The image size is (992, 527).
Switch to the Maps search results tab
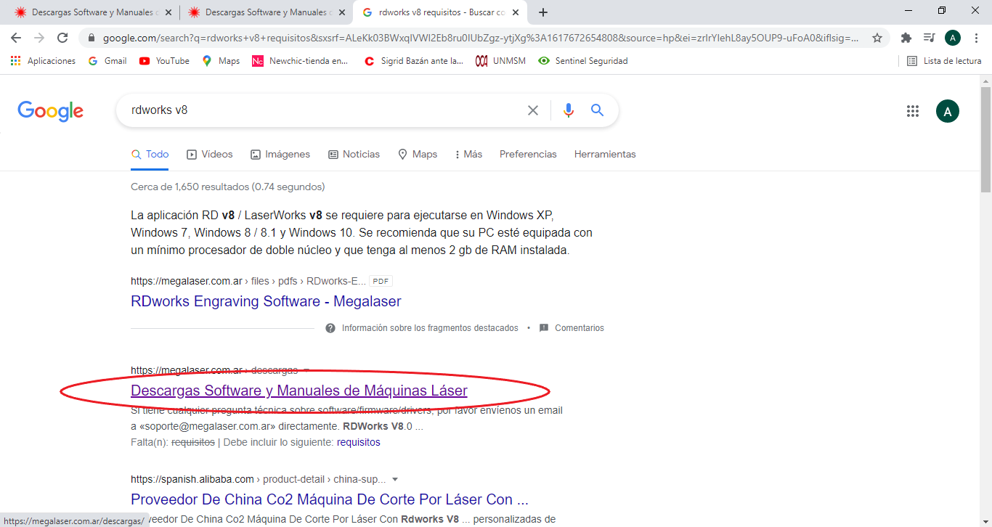[x=418, y=154]
